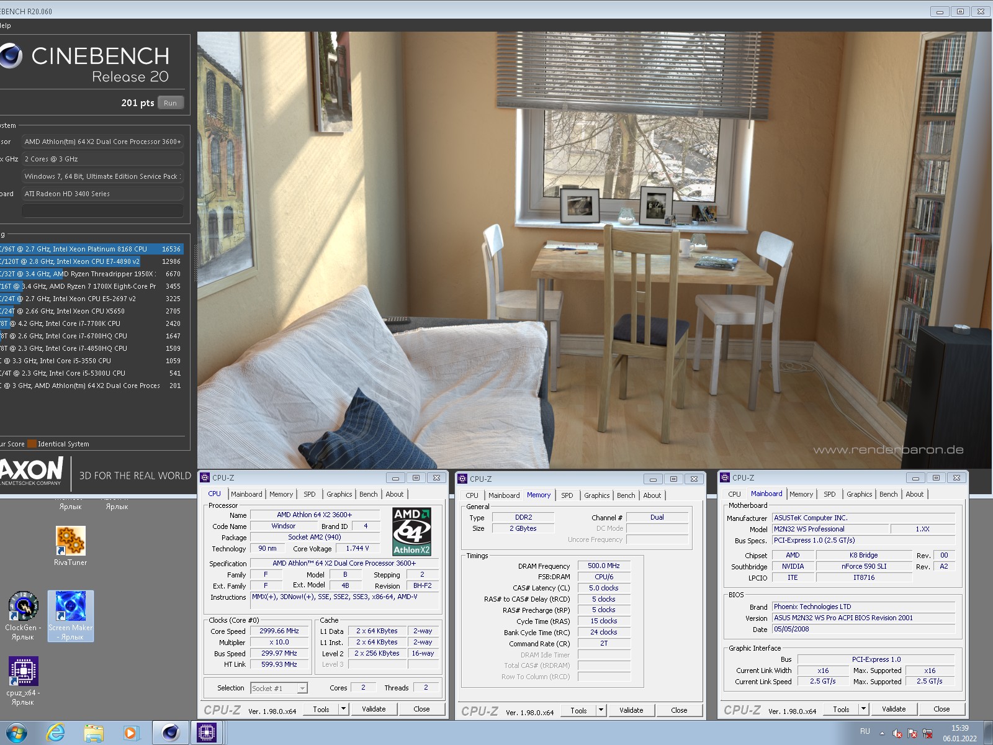Open Graphics tab in middle CPU-Z
Screen dimensions: 993x745
[x=597, y=495]
